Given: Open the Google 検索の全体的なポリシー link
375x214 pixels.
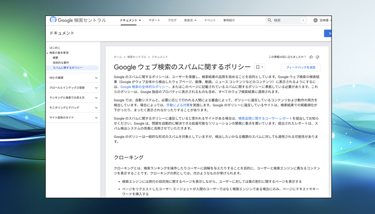Looking at the screenshot, I should [144, 87].
